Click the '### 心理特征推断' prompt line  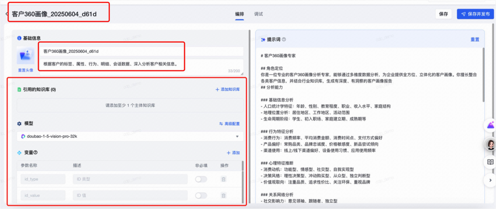pyautogui.click(x=277, y=163)
